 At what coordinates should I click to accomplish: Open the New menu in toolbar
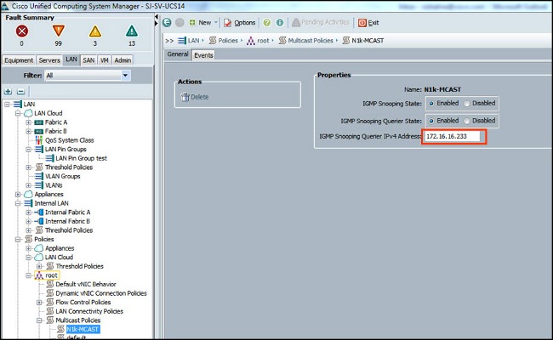203,23
